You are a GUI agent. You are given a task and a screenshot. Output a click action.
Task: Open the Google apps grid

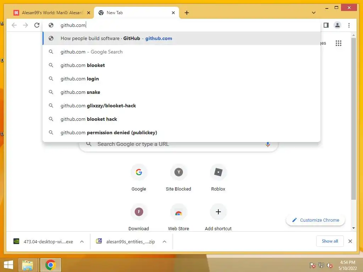[x=339, y=43]
